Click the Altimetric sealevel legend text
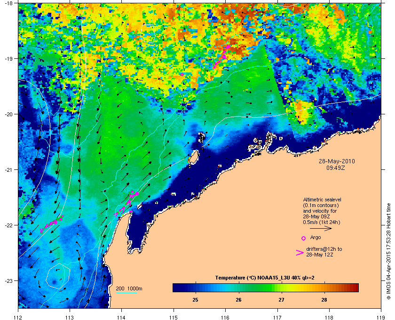Screen dimensions: 395x320 pyautogui.click(x=322, y=200)
